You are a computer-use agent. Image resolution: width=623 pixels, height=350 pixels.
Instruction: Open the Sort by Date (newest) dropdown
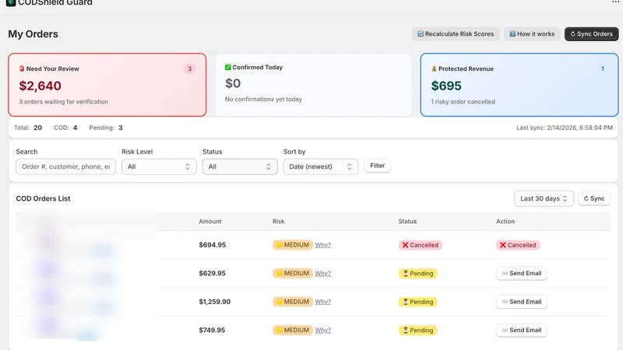(321, 166)
